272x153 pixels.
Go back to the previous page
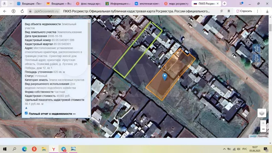(x=5, y=11)
